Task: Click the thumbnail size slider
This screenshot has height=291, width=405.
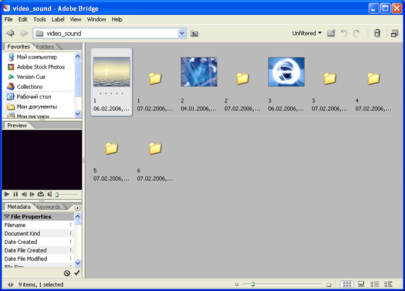Action: point(253,284)
